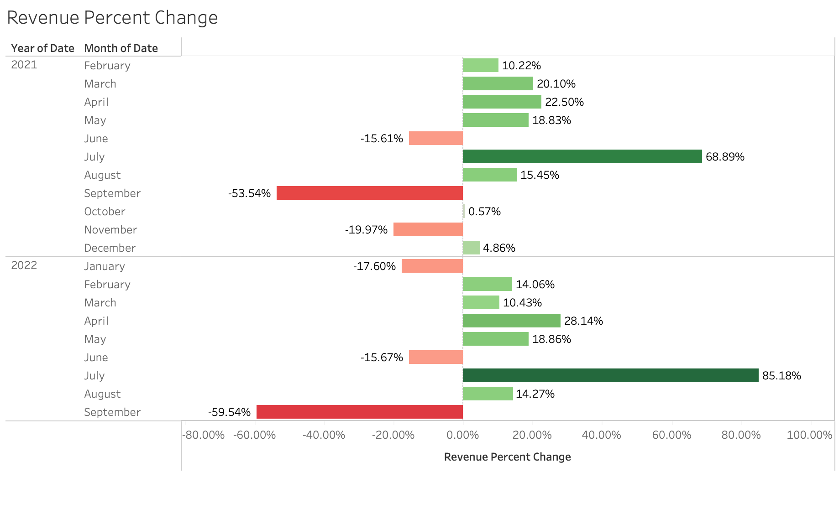Click the "Month of Date" column header
This screenshot has width=839, height=529.
[x=121, y=48]
